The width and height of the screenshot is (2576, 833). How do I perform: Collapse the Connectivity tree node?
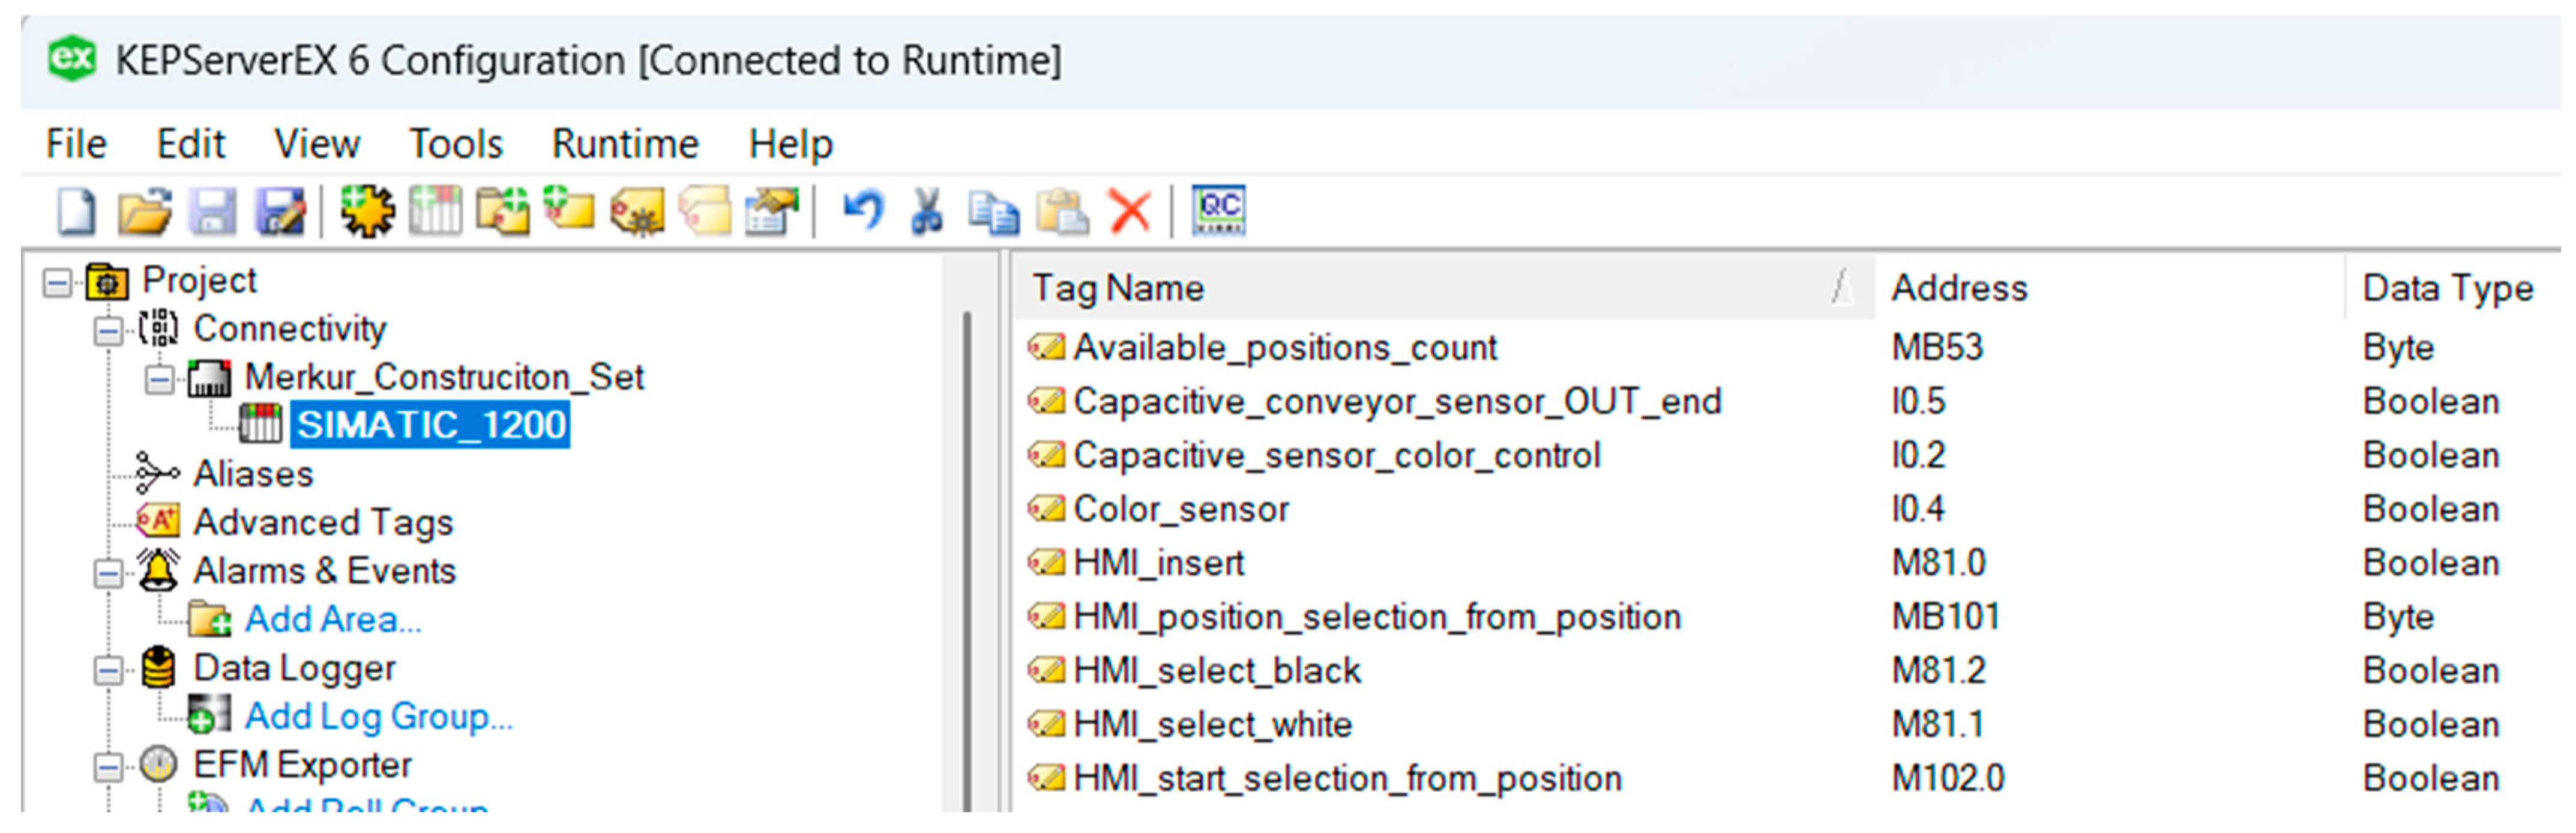[x=108, y=330]
